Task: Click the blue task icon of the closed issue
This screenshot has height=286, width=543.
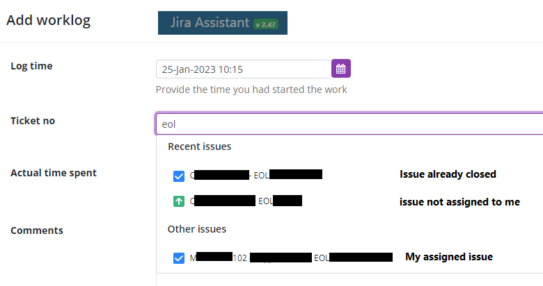Action: click(179, 176)
